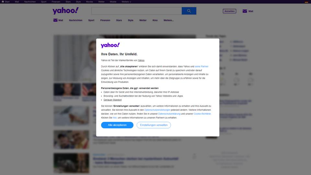Open Wetter from the top dark bar
Image resolution: width=311 pixels, height=175 pixels.
[101, 2]
